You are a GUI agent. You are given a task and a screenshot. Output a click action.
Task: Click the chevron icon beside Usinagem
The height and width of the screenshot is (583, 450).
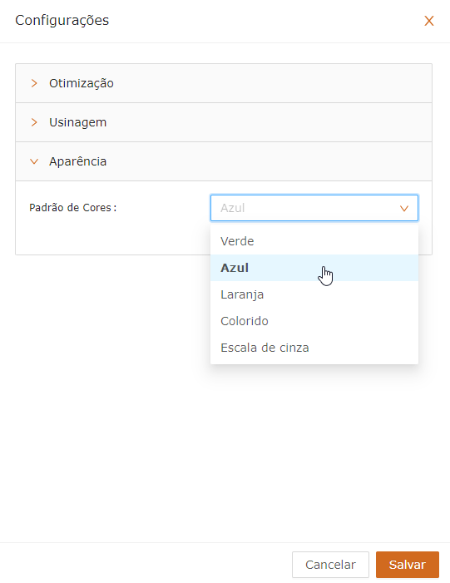click(x=34, y=122)
